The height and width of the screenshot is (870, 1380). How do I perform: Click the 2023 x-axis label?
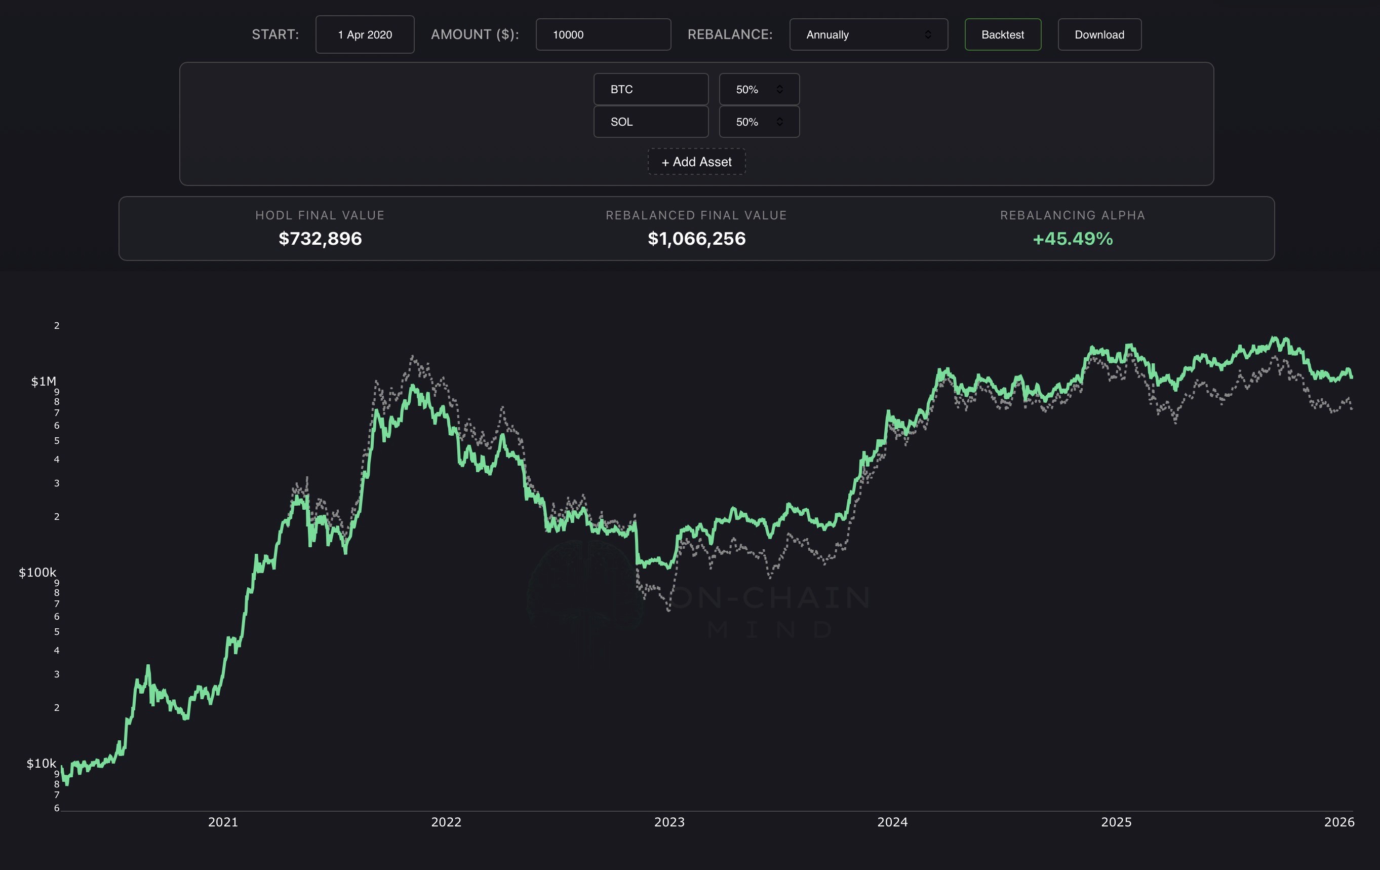click(669, 822)
